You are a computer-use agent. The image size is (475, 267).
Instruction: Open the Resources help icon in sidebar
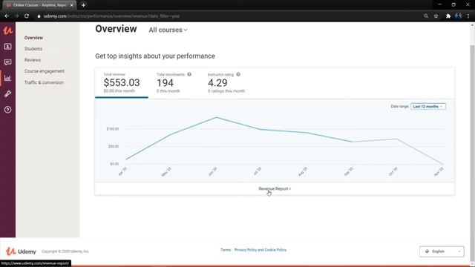click(7, 110)
